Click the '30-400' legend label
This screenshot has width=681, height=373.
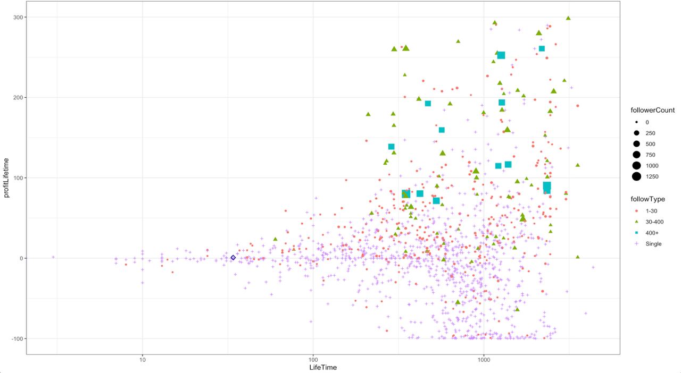coord(653,222)
